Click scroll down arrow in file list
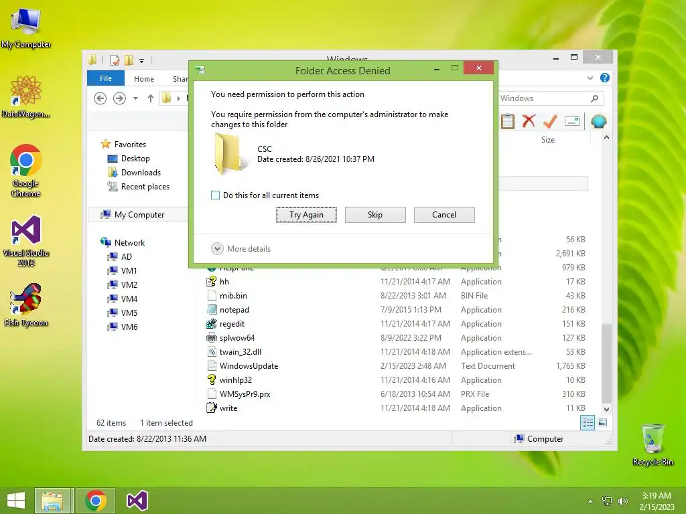 point(606,409)
